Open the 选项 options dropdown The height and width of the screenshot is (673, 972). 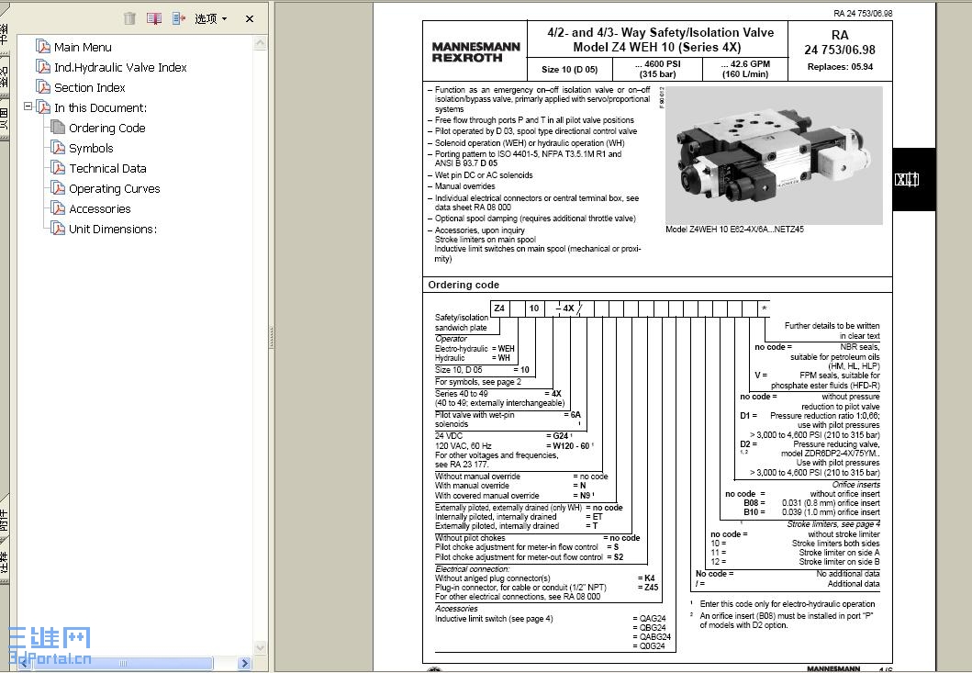point(211,18)
